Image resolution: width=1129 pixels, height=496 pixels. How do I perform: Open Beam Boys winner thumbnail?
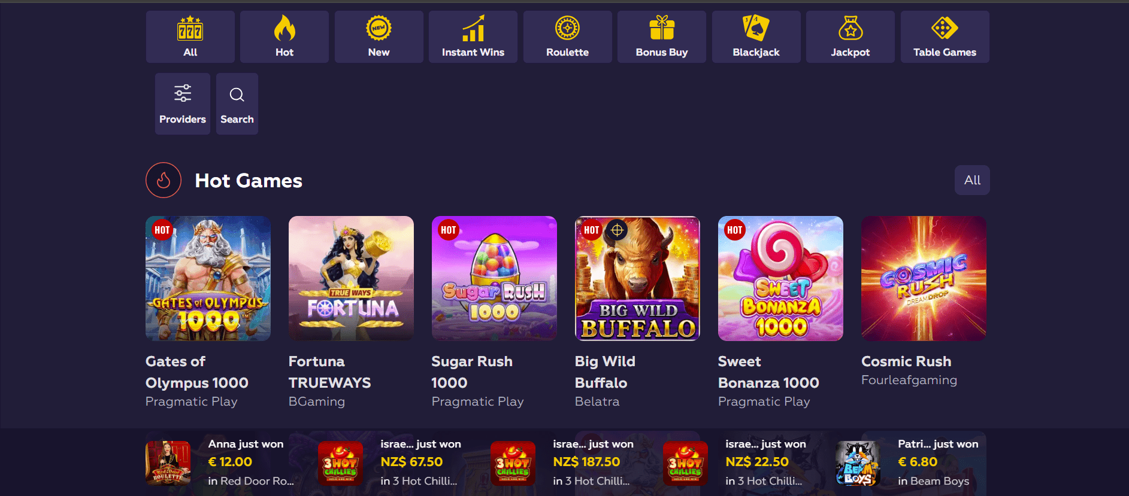pos(857,464)
